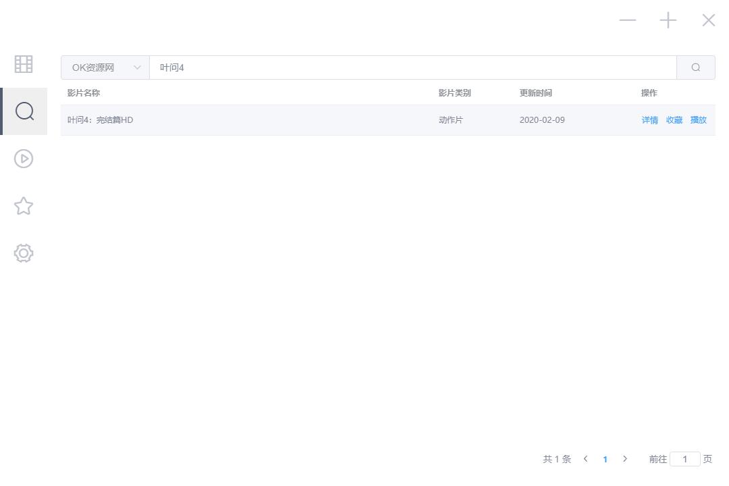
Task: Click the previous page arrow in pagination
Action: pyautogui.click(x=585, y=458)
